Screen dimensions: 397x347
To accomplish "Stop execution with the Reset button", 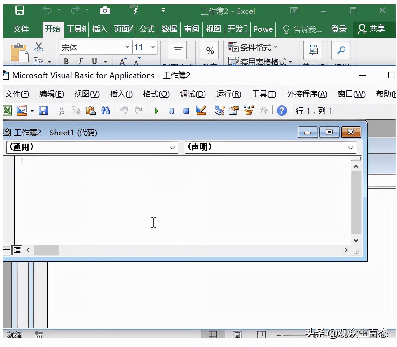I will point(186,111).
